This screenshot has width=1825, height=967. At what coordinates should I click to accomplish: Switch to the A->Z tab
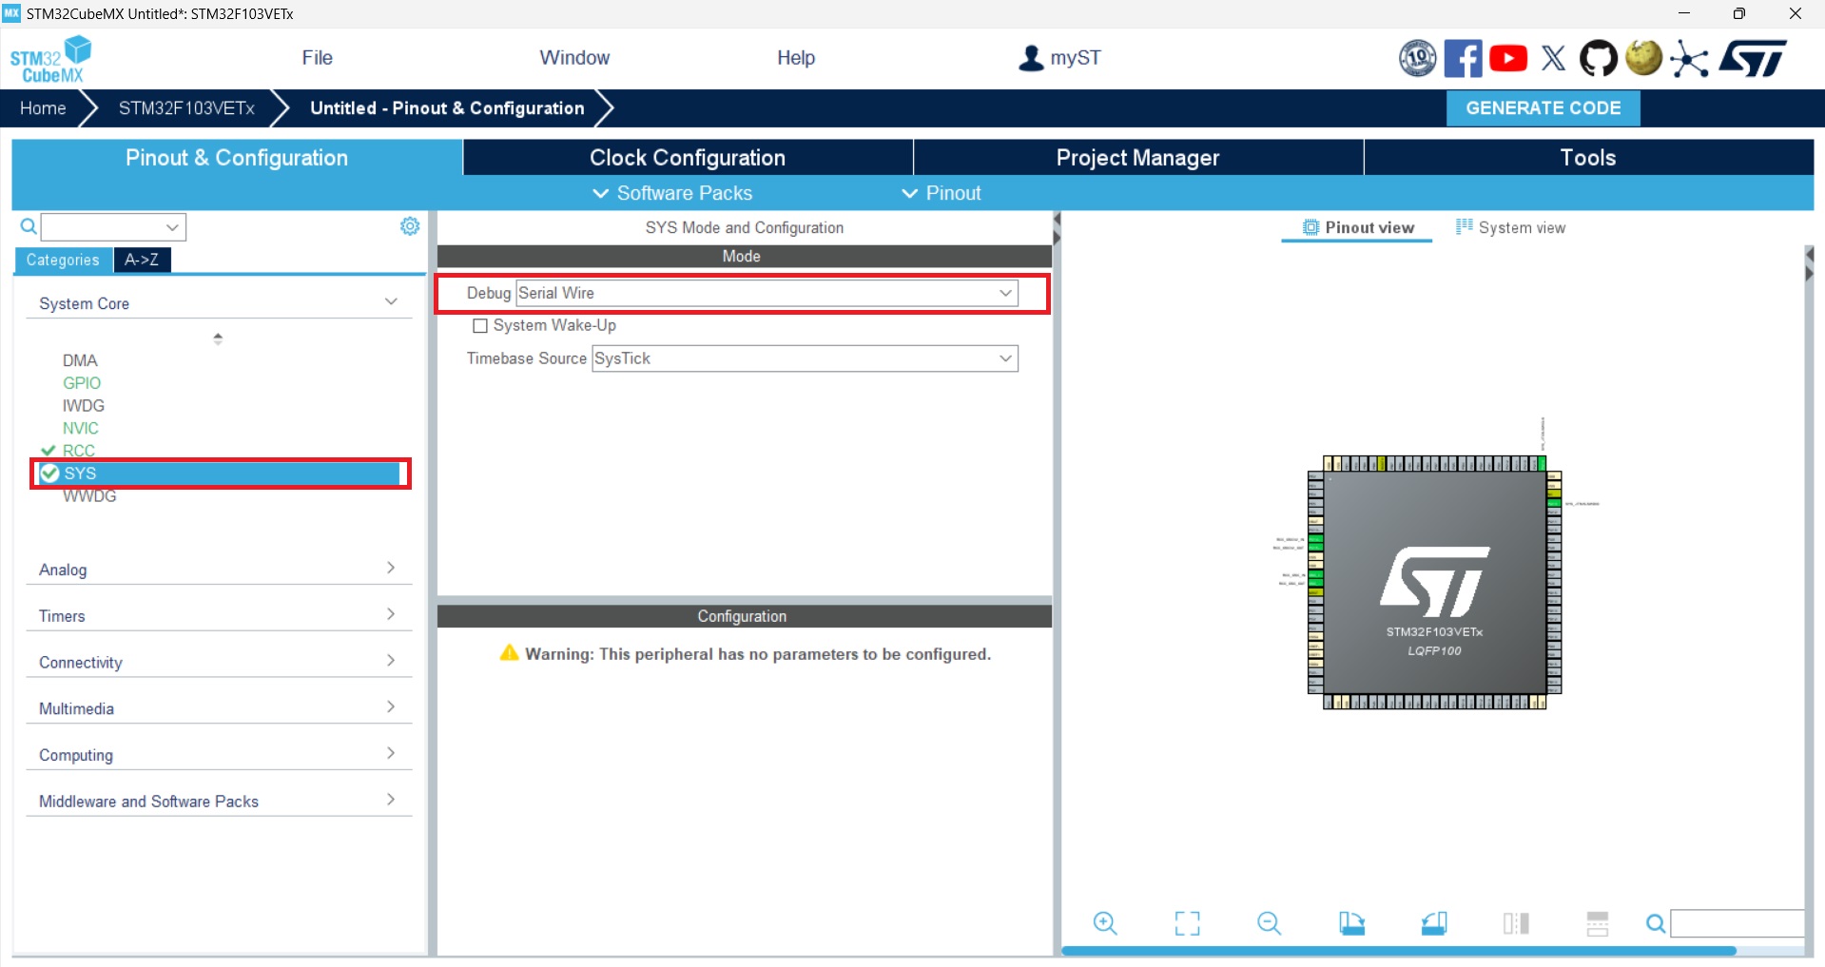tap(142, 260)
